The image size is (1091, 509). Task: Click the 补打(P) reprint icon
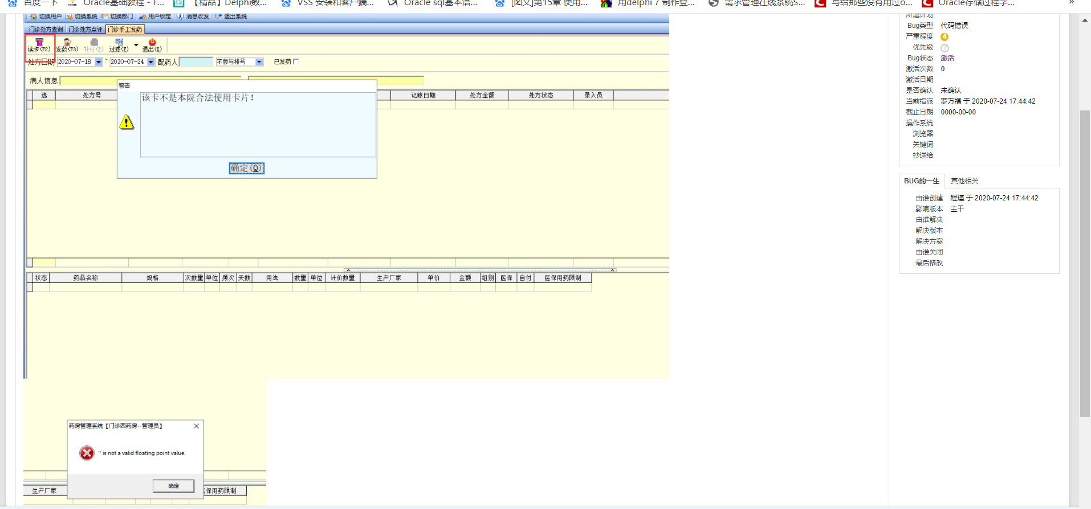tap(93, 46)
